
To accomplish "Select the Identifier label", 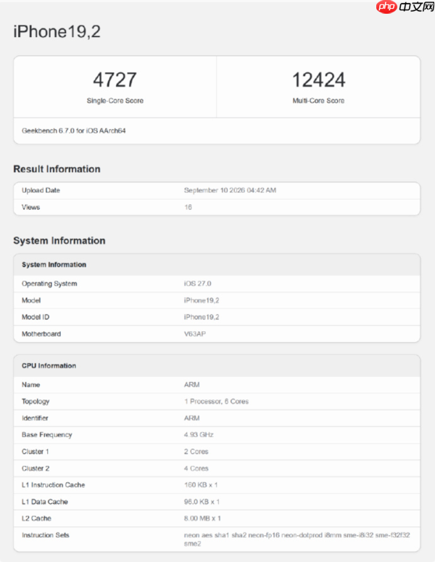I will (x=35, y=418).
